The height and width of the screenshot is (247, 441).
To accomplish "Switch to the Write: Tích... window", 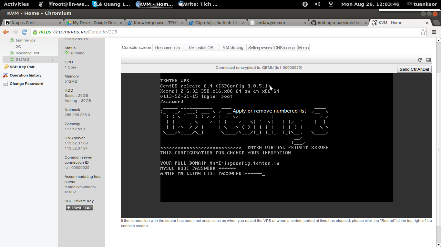I will [198, 4].
